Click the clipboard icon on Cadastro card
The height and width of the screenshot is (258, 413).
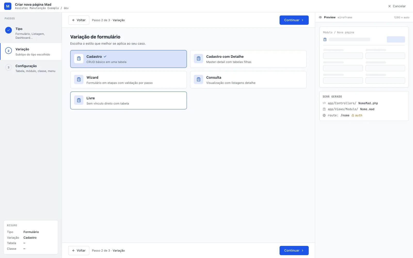pos(79,59)
